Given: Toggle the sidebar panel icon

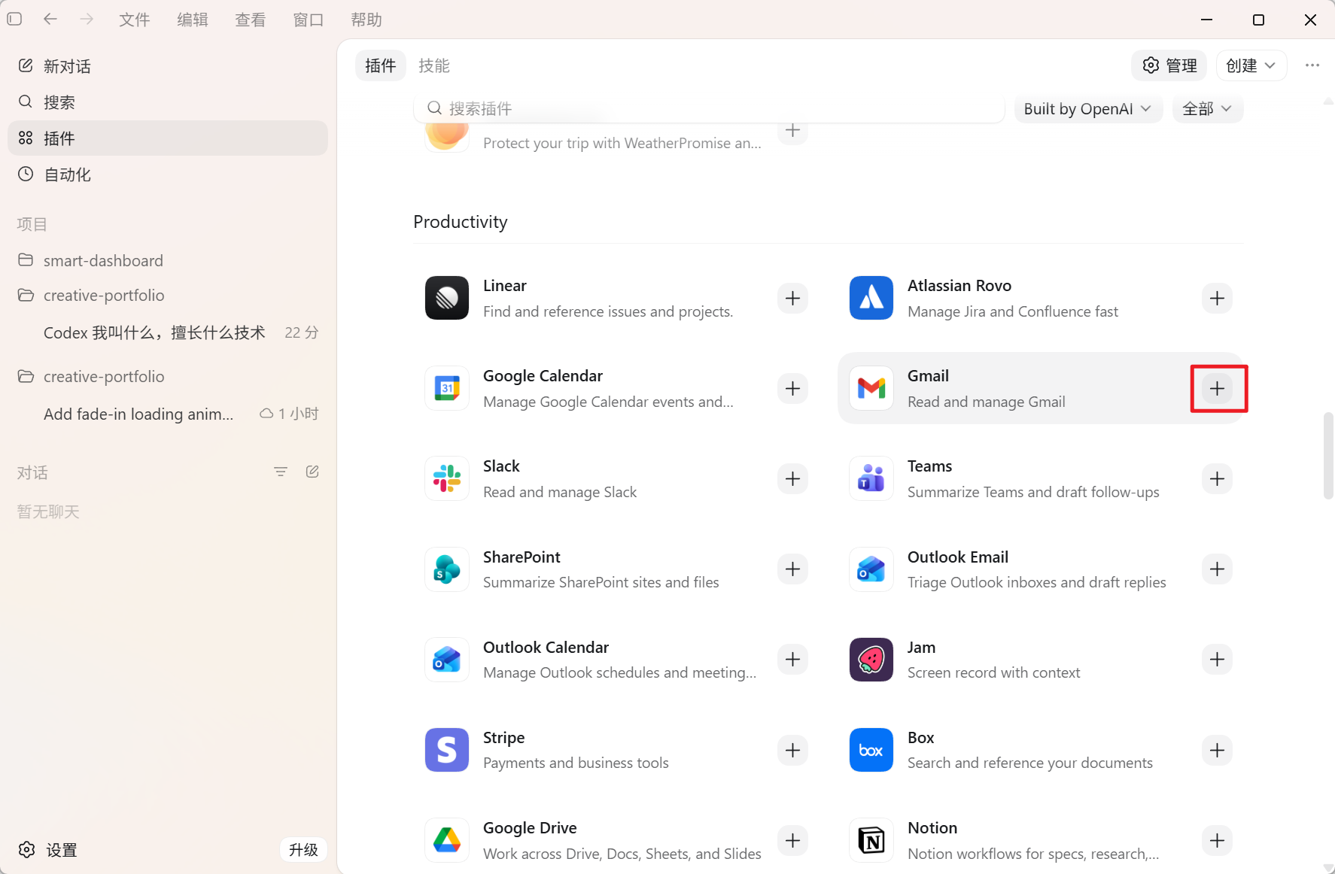Looking at the screenshot, I should (14, 19).
